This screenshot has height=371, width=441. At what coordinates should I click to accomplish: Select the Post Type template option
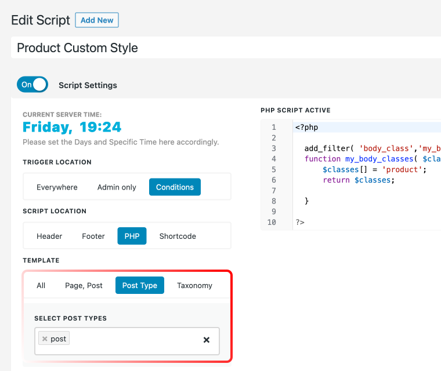140,286
